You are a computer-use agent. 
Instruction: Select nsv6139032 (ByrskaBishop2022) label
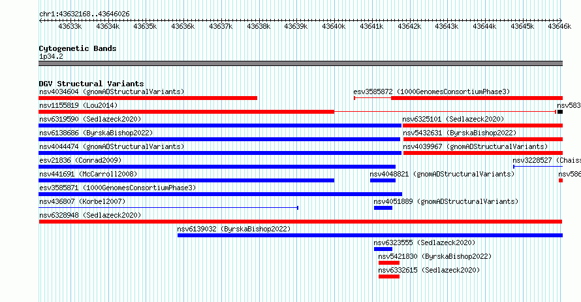234,229
